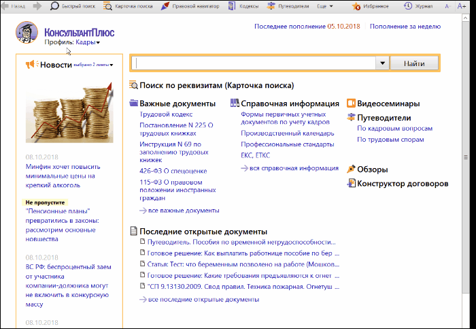Open Поиск по реквизитам (Карточка поиска)
Screen dimensions: 476x329
click(x=217, y=85)
